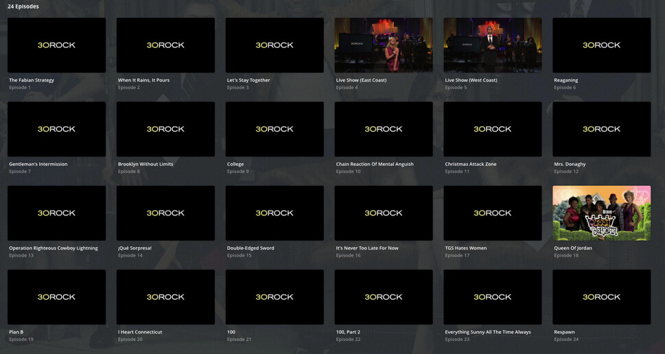Click the title When It Rains, It Pours
Screen dimensions: 665x354
(143, 80)
